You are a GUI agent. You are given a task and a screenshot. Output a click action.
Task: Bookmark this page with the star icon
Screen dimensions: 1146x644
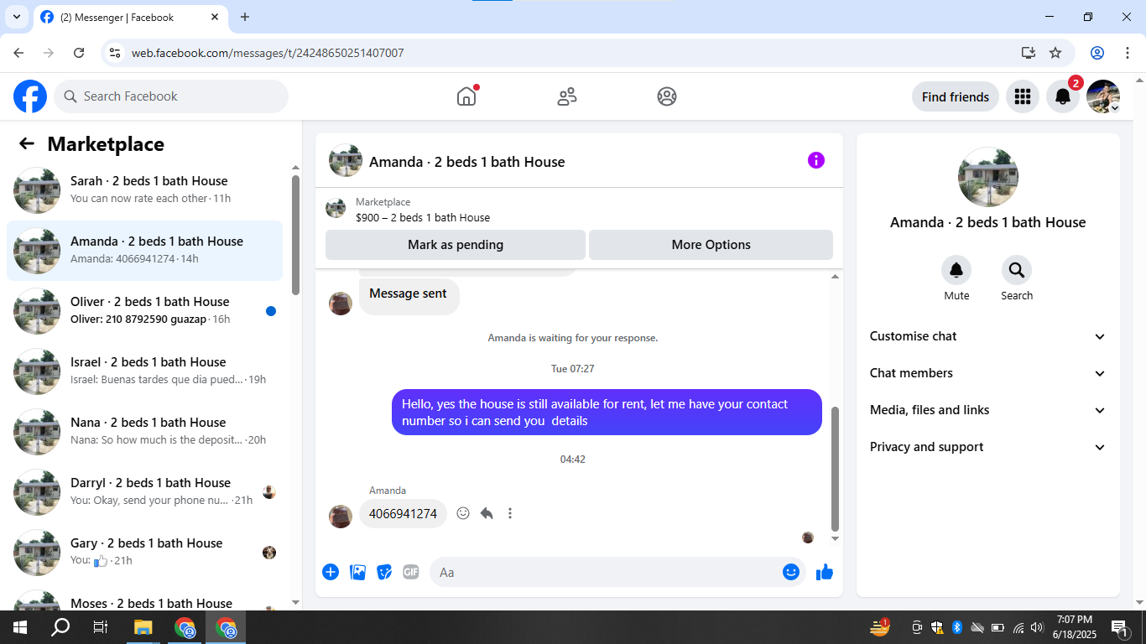point(1055,53)
